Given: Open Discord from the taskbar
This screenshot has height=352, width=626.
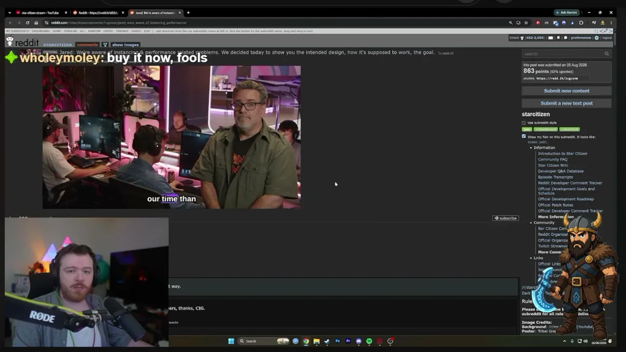Looking at the screenshot, I should click(358, 341).
